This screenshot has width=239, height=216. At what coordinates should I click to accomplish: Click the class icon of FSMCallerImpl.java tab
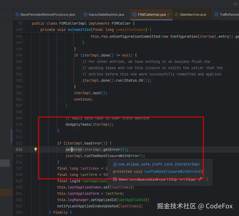(135, 14)
